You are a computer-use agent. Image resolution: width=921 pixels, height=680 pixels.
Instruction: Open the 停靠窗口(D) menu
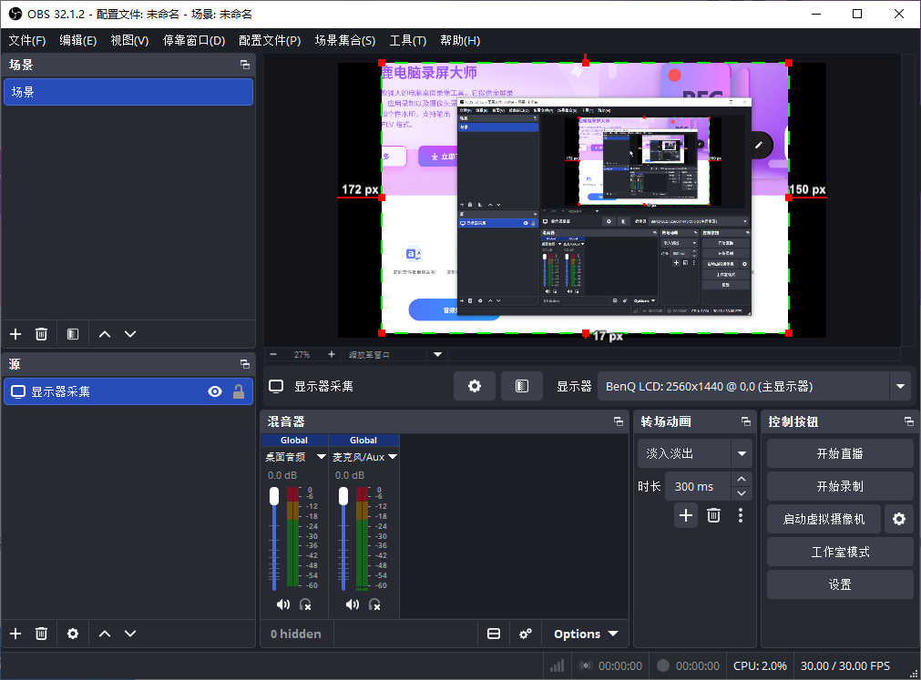click(x=194, y=40)
